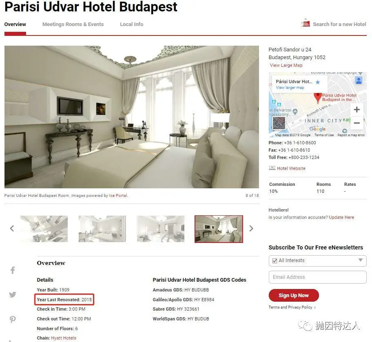Click the Search for a new Hotel icon
Screen dimensions: 372x342
(306, 23)
